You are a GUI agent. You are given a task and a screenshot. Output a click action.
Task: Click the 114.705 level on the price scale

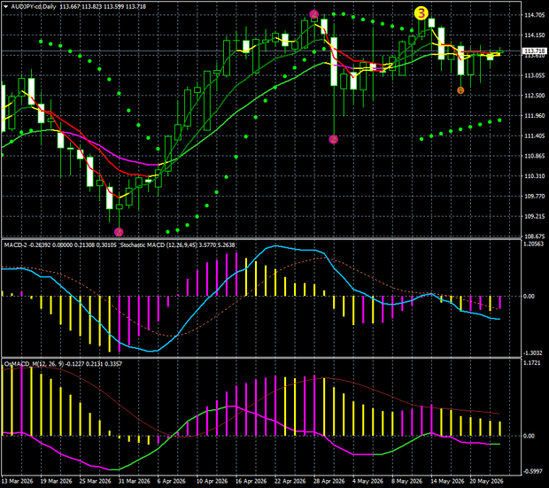534,15
